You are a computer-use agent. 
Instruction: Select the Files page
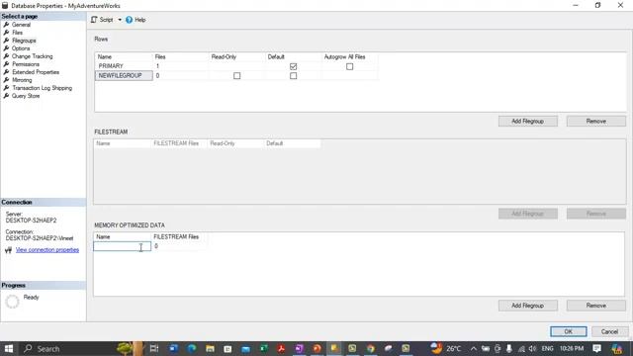pyautogui.click(x=17, y=33)
